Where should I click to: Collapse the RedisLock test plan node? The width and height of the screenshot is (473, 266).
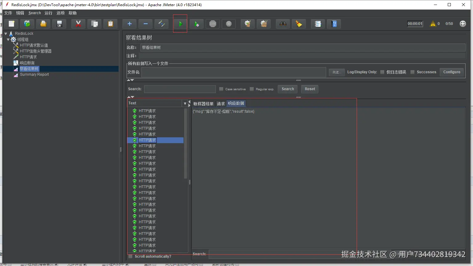pos(6,34)
